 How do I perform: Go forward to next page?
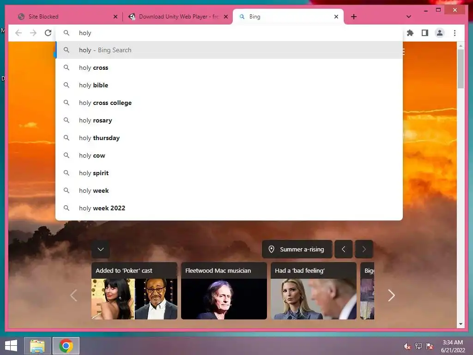(x=33, y=33)
